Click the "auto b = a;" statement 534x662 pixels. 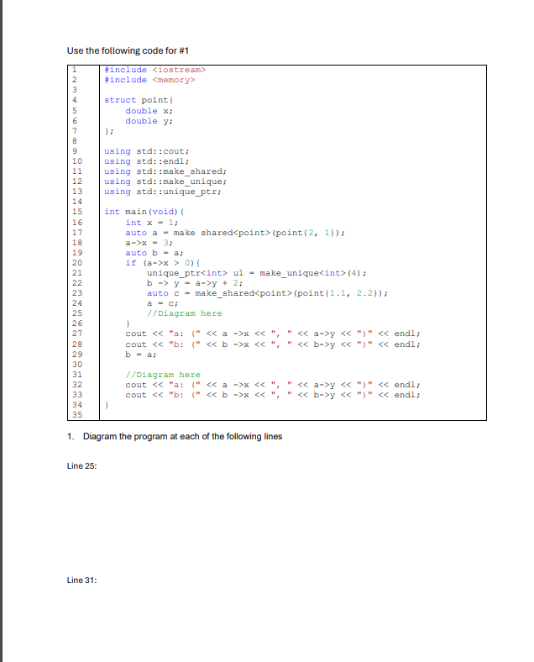point(154,253)
